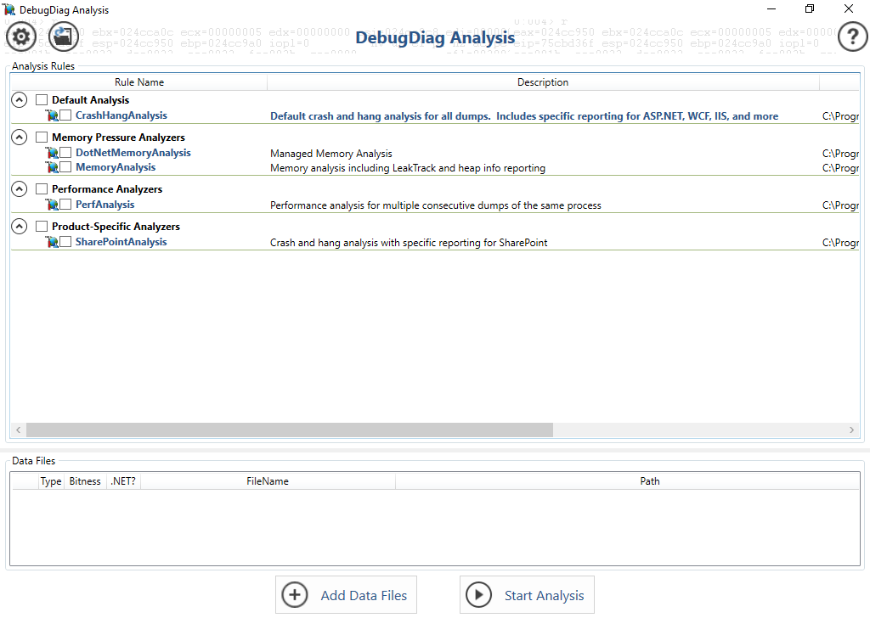Image resolution: width=870 pixels, height=618 pixels.
Task: Tick the PerfAnalysis checkbox
Action: (x=65, y=205)
